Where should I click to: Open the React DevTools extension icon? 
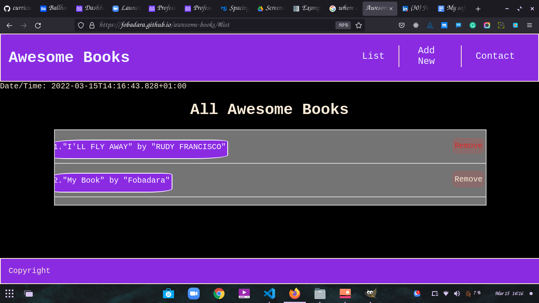click(416, 25)
